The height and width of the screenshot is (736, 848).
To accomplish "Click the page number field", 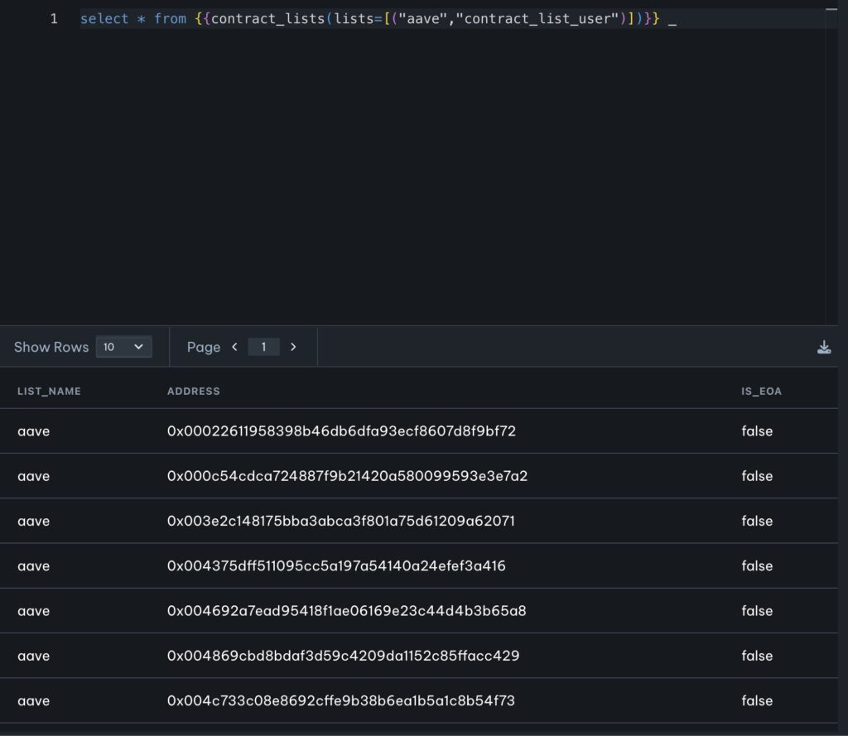I will pos(263,347).
